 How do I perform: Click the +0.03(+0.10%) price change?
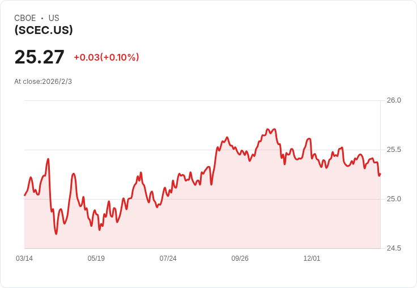tap(107, 57)
